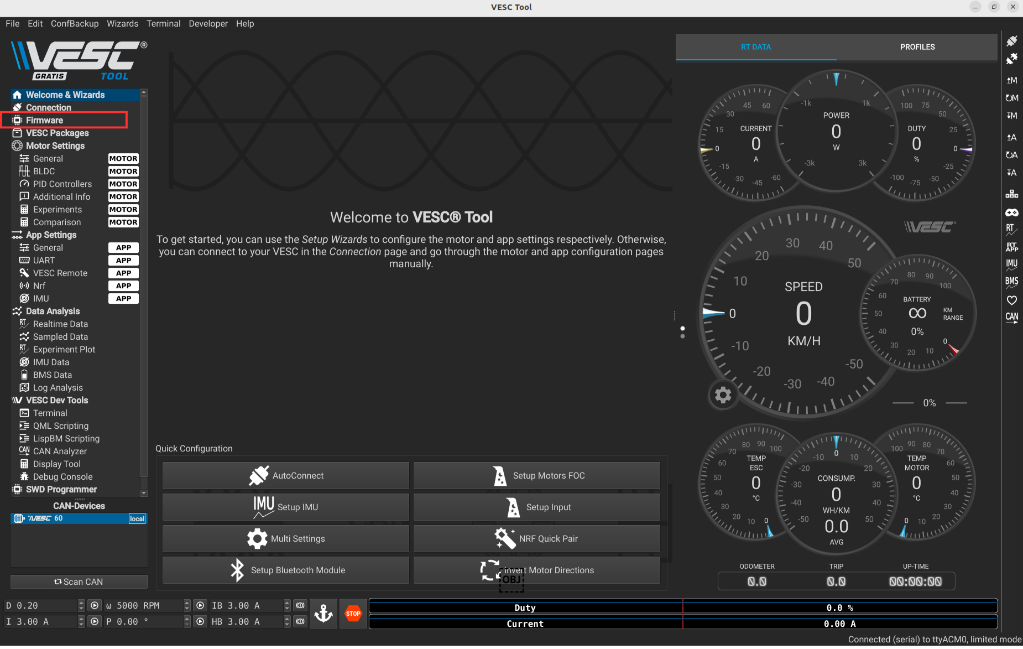Open the Developer menu

pyautogui.click(x=208, y=24)
